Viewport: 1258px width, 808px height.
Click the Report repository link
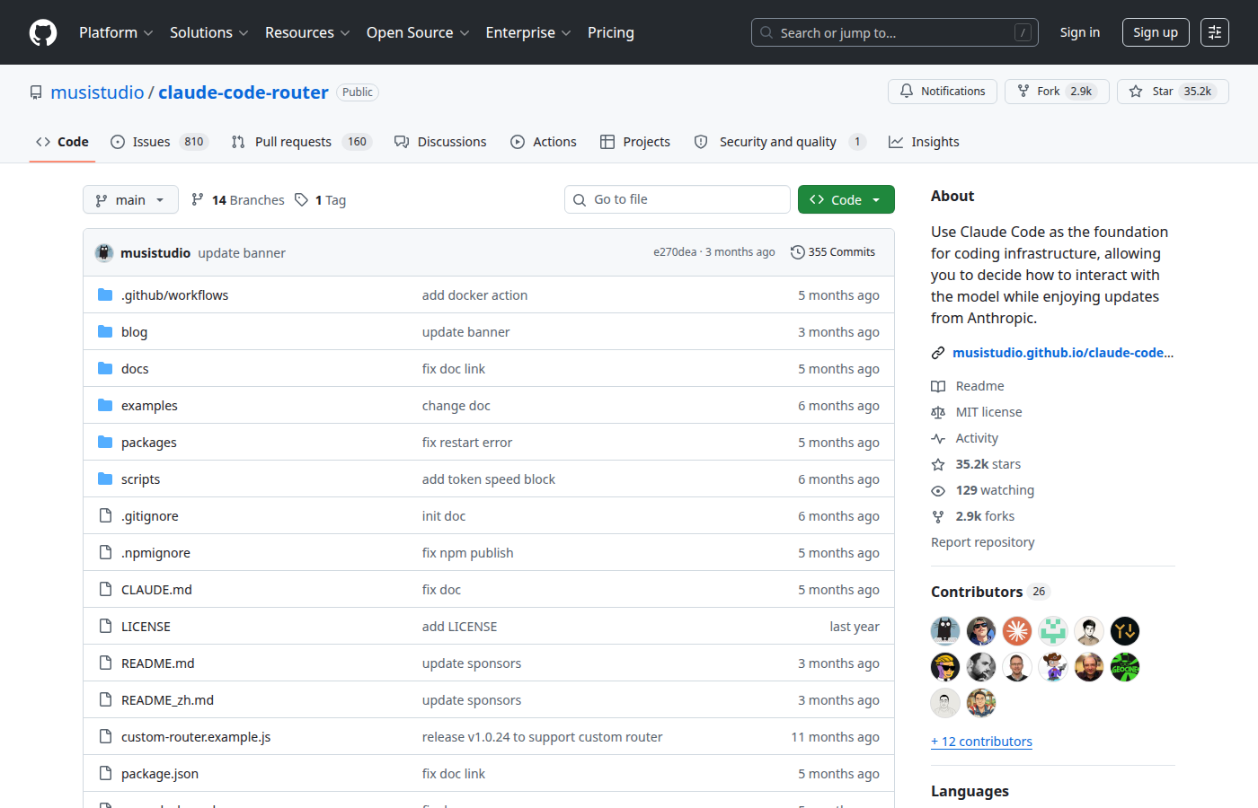(983, 542)
